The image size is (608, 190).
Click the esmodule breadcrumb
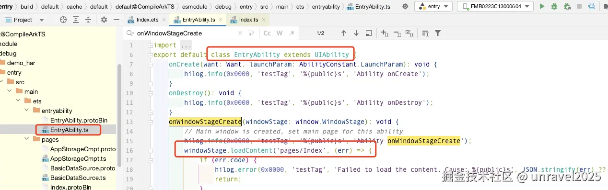[x=195, y=7]
